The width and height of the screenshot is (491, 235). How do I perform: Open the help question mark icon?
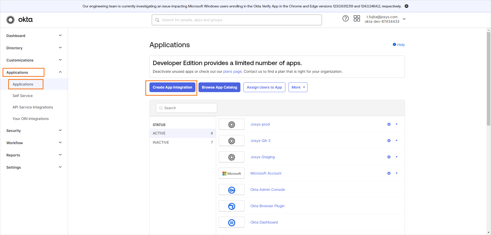click(345, 18)
